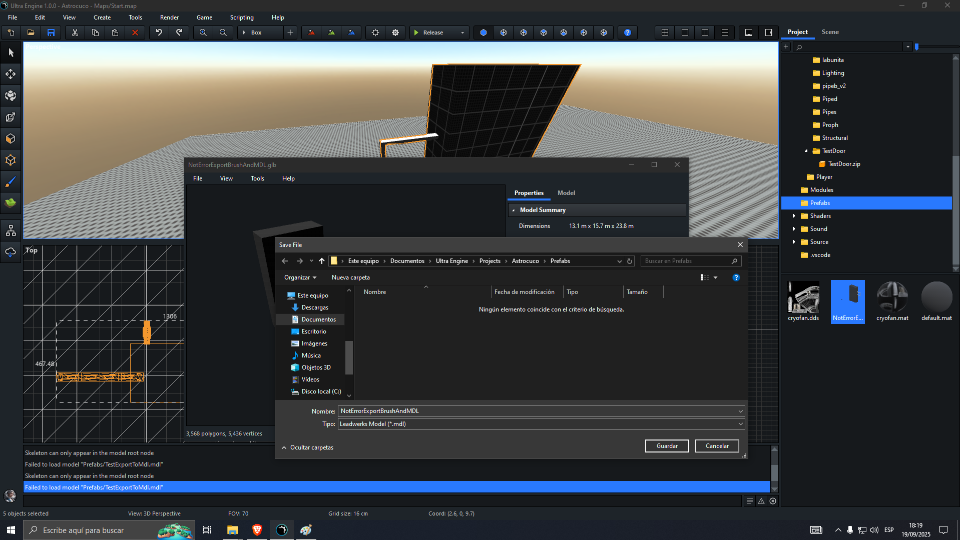
Task: Click the clear log icon at console bottom
Action: (773, 501)
